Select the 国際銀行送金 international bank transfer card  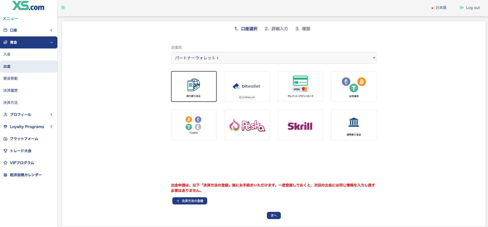tap(353, 125)
